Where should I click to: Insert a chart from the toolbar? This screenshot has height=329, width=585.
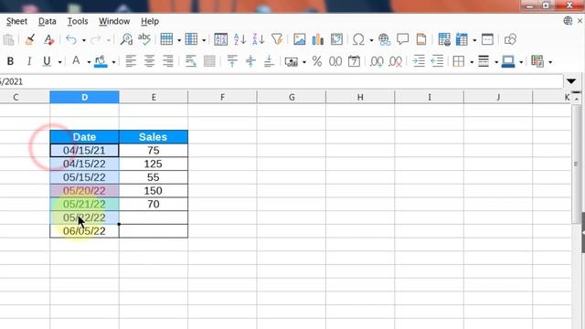[317, 39]
